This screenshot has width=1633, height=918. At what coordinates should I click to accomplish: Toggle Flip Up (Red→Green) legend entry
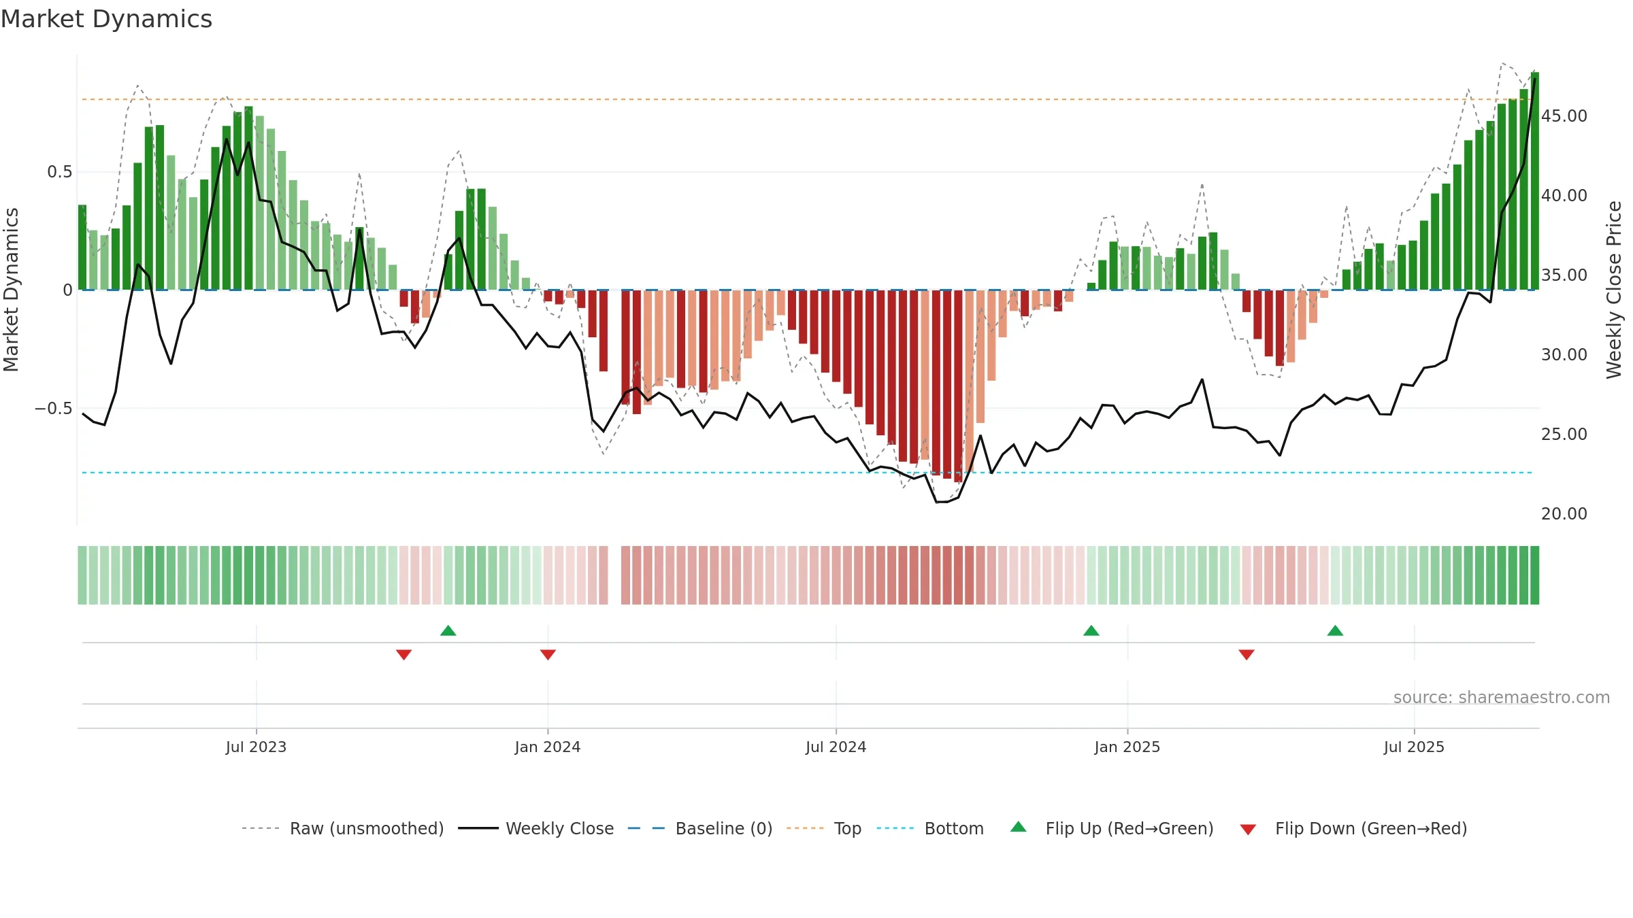[x=1112, y=828]
